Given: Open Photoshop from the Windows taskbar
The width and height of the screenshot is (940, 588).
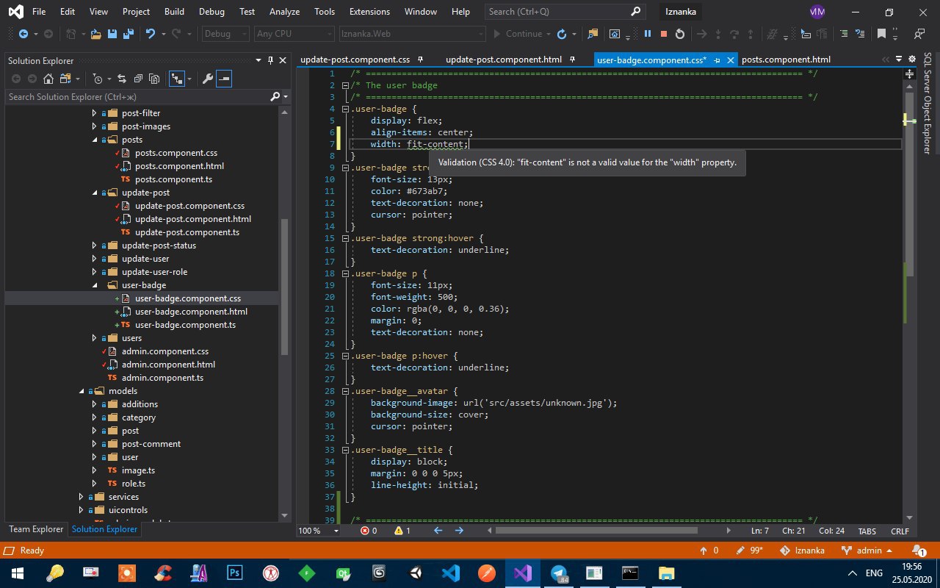Looking at the screenshot, I should tap(235, 573).
